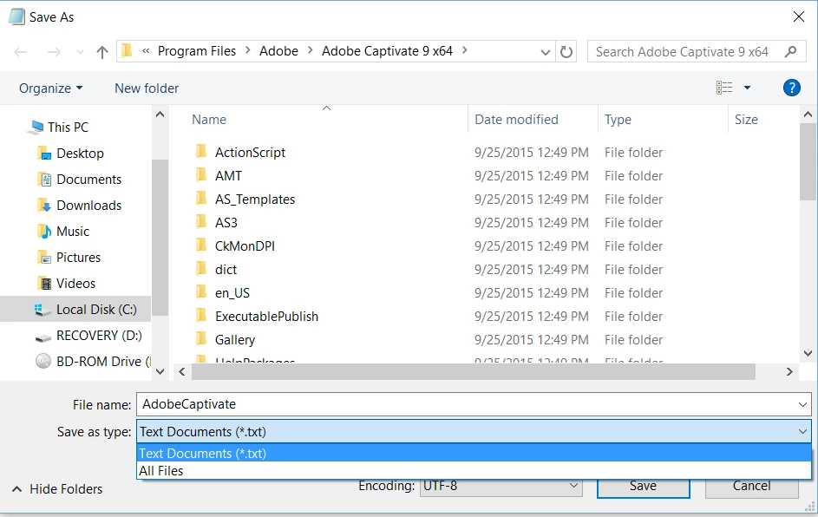Change view with the view layout icon

coord(724,88)
